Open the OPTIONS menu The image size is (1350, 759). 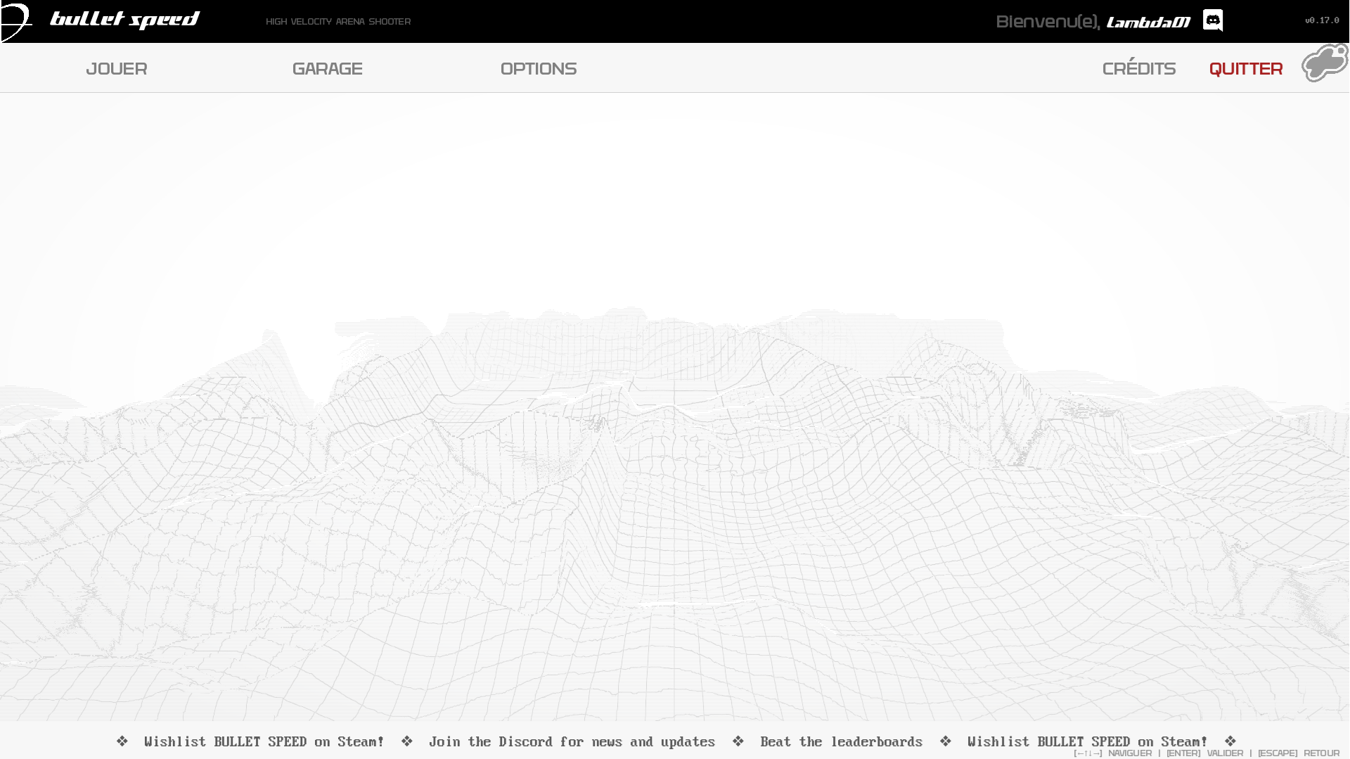[x=539, y=69]
